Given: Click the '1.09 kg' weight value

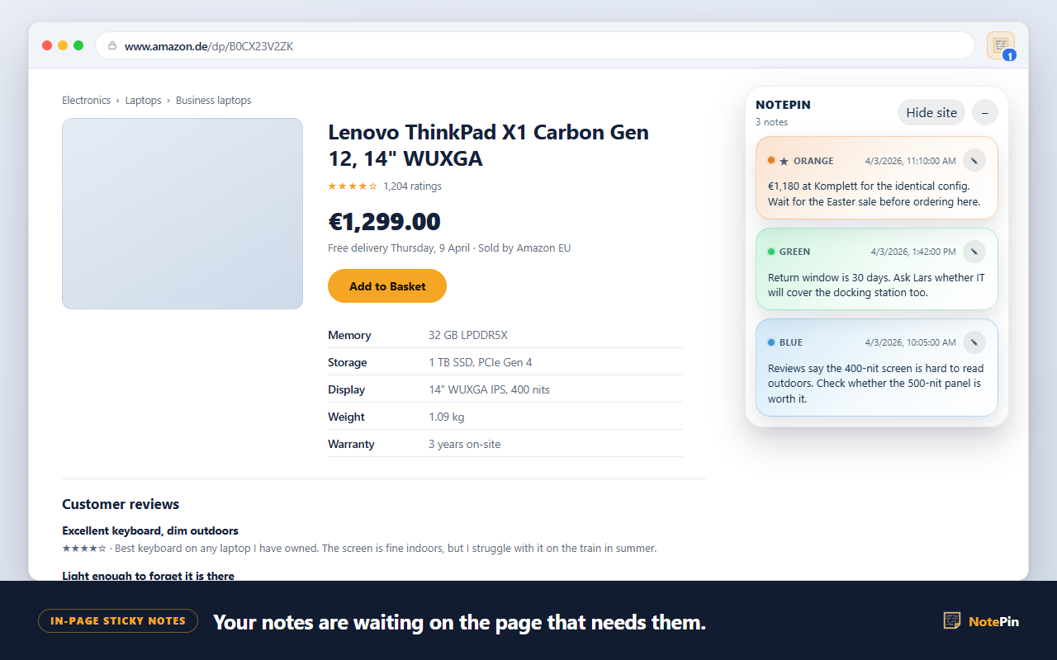Looking at the screenshot, I should [x=446, y=417].
